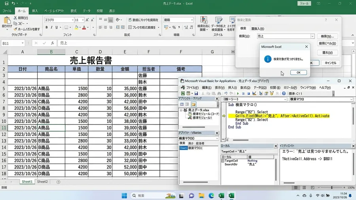Click the blue help icon in VBA toolbar
This screenshot has width=356, height=200.
coord(284,93)
